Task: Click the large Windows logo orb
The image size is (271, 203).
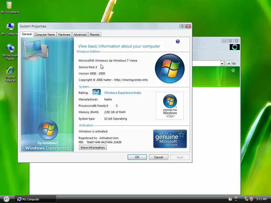Action: [x=170, y=68]
